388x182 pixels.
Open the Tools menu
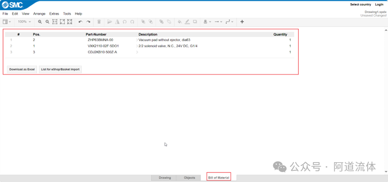(x=67, y=14)
